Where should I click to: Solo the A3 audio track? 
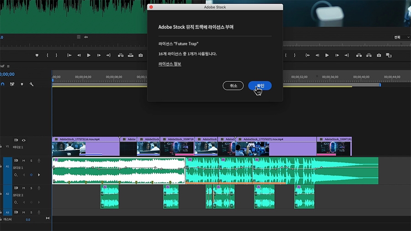coord(31,212)
